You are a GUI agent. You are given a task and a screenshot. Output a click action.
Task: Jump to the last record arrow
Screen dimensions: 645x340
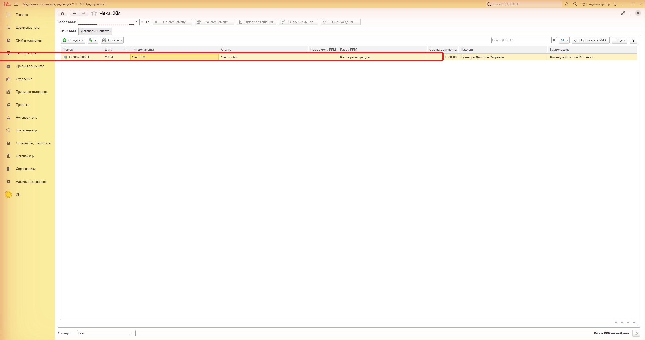point(634,323)
